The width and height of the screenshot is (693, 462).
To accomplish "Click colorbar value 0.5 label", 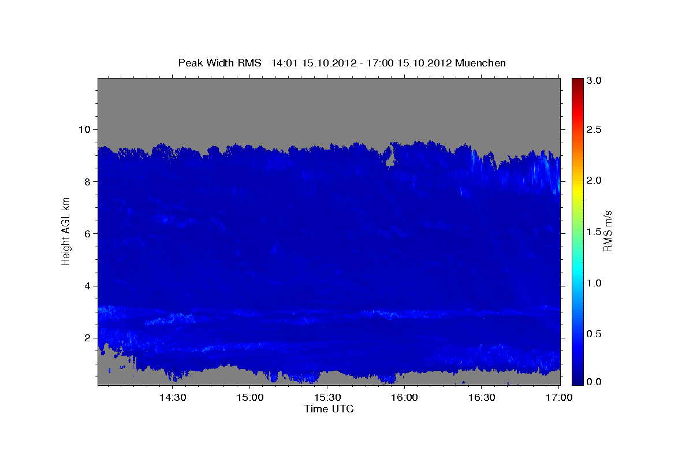I will pyautogui.click(x=594, y=334).
